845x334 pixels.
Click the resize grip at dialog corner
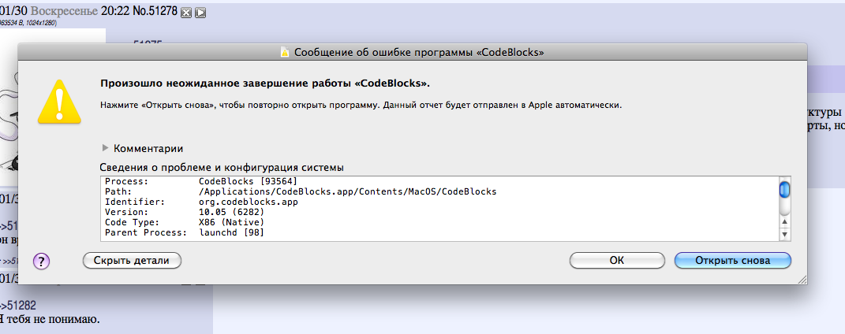802,279
